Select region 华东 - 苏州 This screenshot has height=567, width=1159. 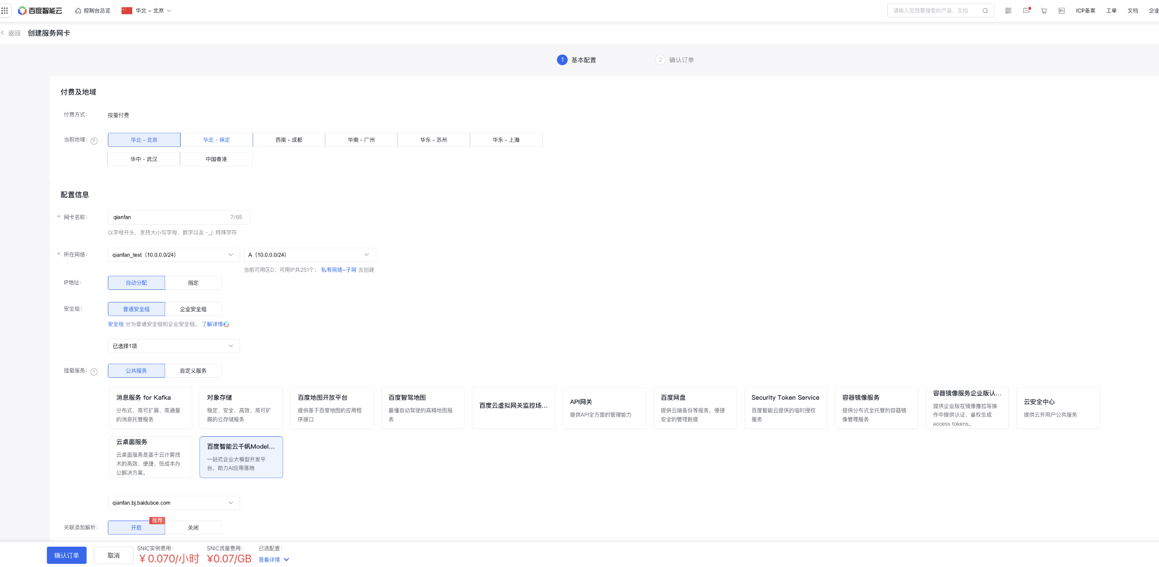point(434,140)
